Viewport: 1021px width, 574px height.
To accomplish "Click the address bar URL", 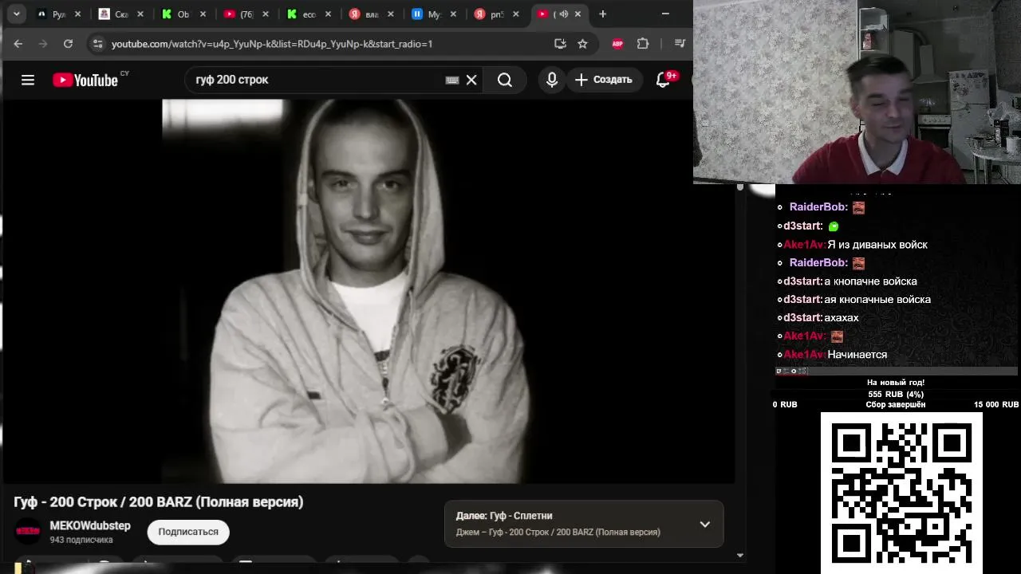I will coord(272,44).
